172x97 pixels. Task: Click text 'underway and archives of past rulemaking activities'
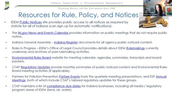tap(51, 52)
